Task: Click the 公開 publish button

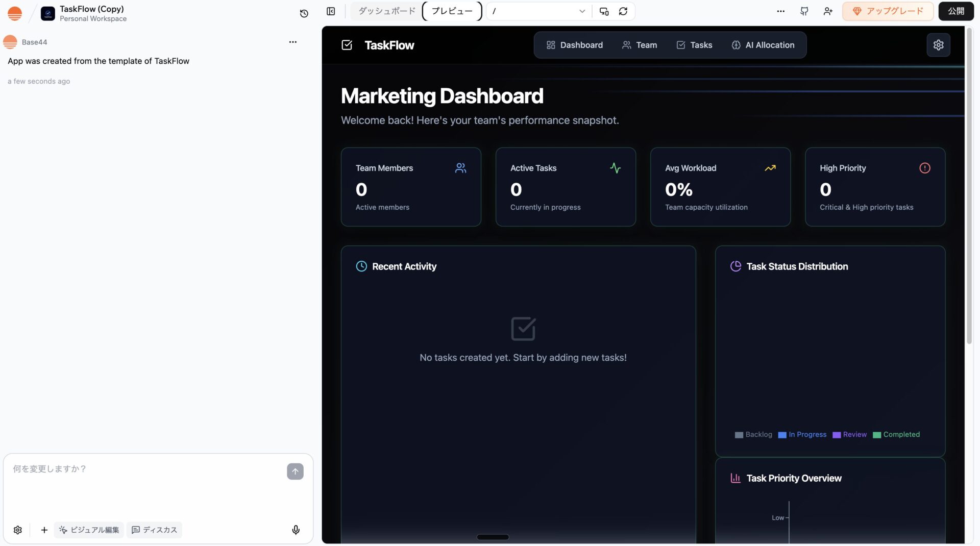Action: coord(955,11)
